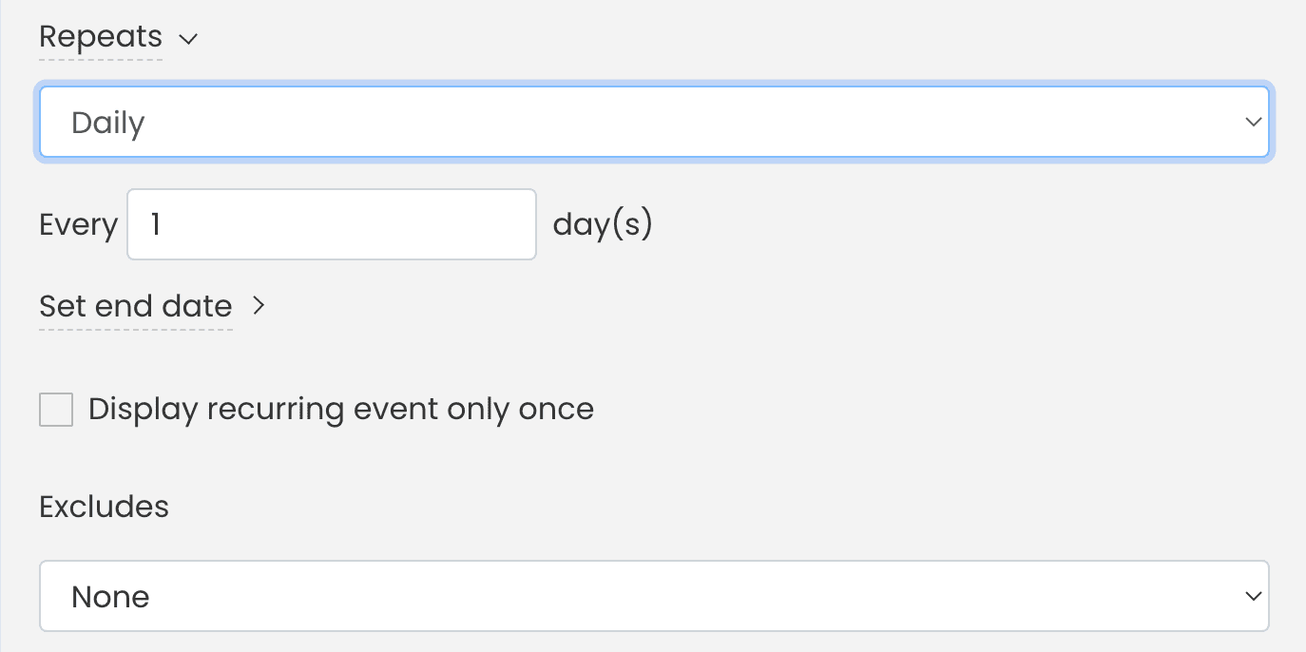The image size is (1306, 652).
Task: Click the value 1 in interval box
Action: coord(155,224)
